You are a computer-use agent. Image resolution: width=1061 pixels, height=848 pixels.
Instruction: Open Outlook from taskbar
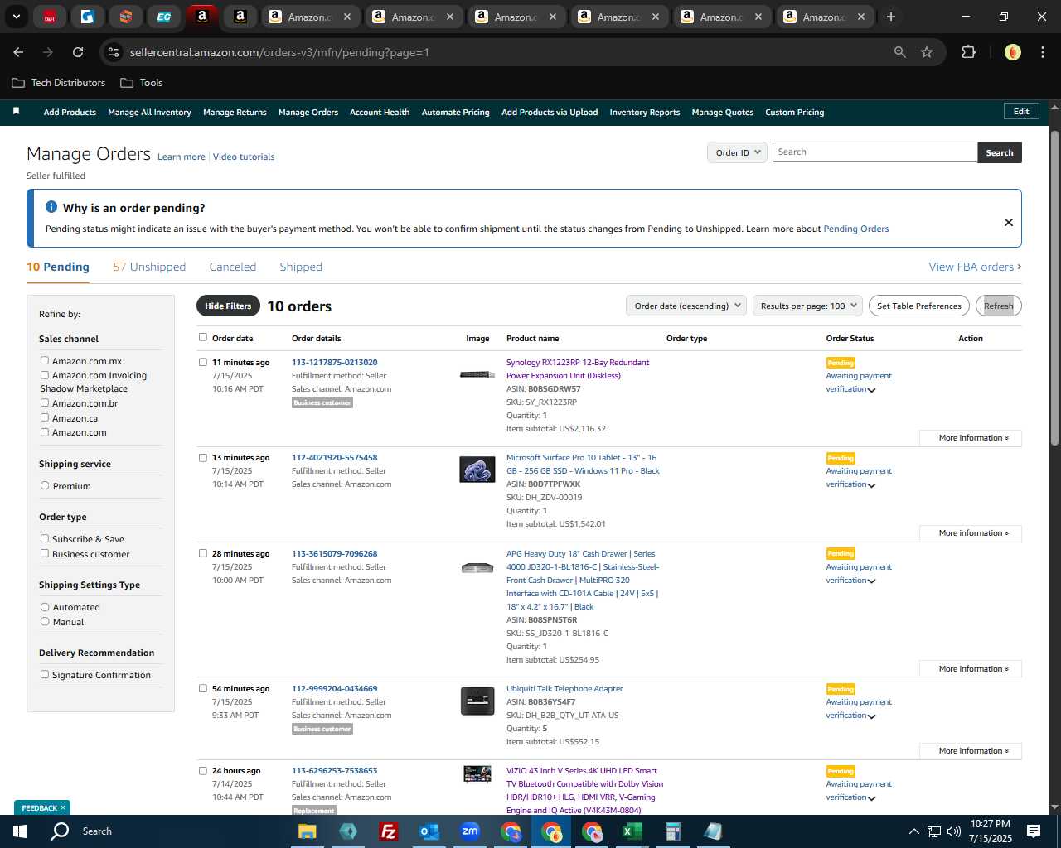429,831
